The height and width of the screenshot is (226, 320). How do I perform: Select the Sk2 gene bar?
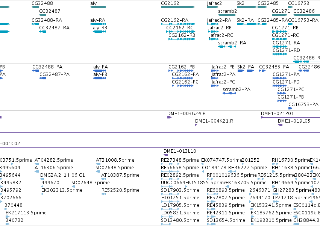tap(247, 7)
